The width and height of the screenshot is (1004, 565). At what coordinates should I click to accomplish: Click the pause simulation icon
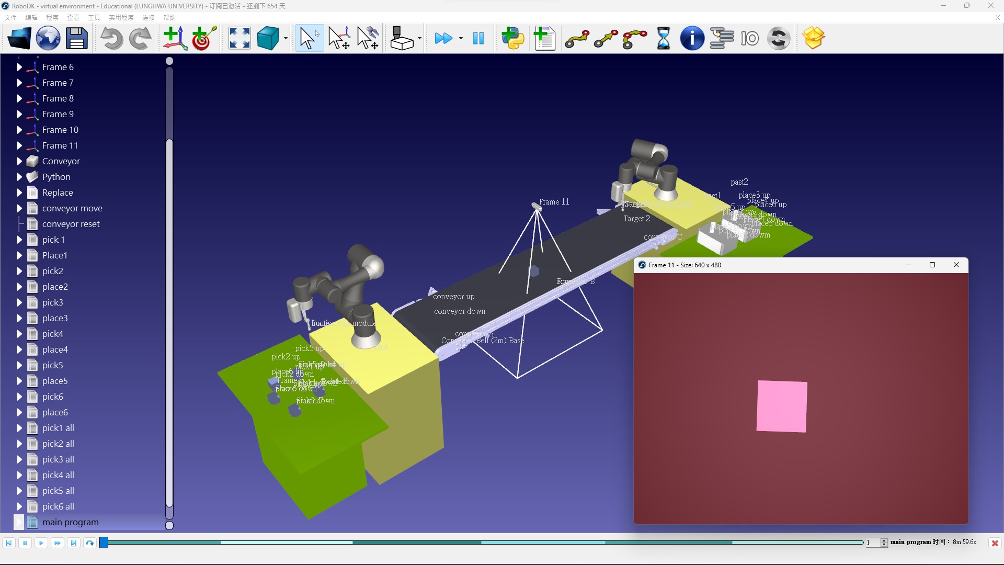point(478,38)
